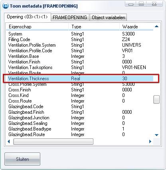This screenshot has width=166, height=170.
Task: Select the Opening <03><1><1> tab
Action: click(x=27, y=17)
